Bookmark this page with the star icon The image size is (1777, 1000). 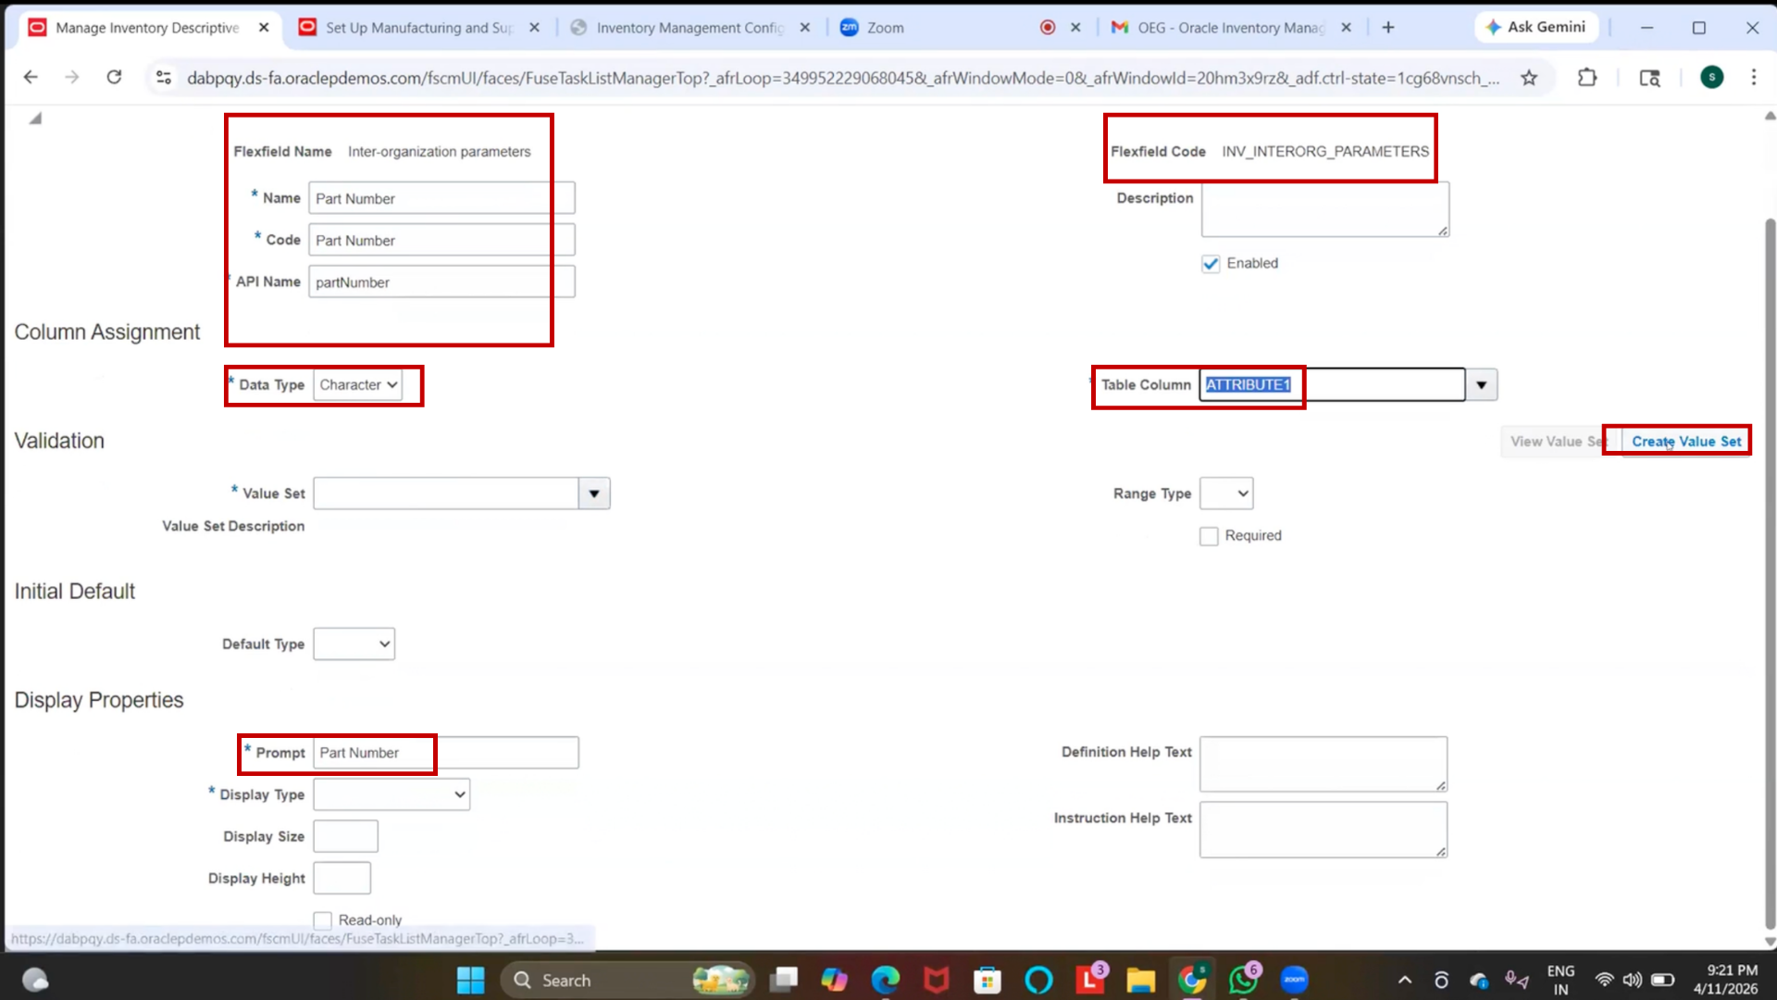pyautogui.click(x=1529, y=78)
